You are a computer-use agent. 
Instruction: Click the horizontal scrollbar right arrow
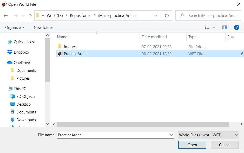click(241, 124)
